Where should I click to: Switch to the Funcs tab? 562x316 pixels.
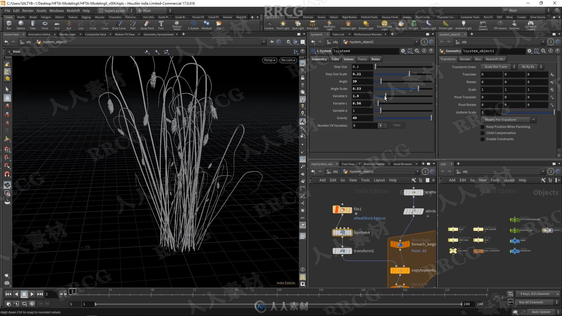362,59
